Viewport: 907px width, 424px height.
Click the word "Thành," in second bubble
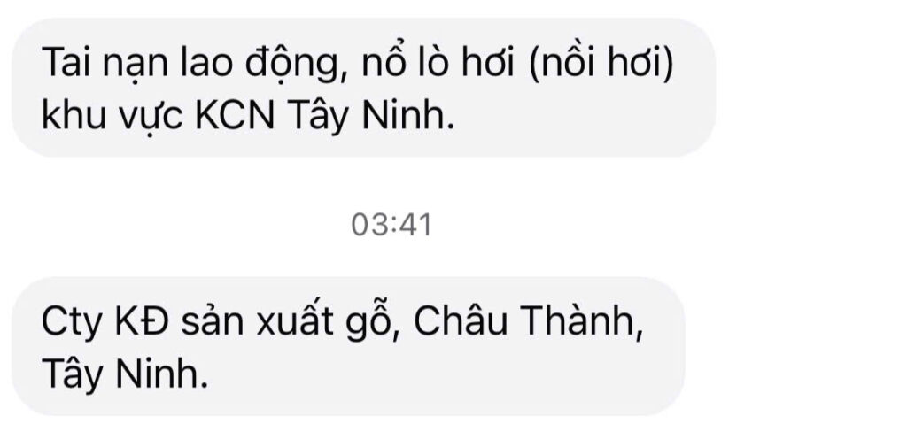tap(583, 321)
